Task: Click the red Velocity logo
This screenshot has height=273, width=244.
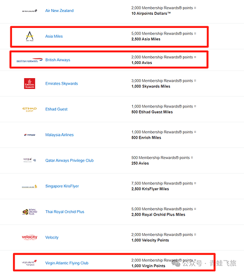Action: coord(29,238)
